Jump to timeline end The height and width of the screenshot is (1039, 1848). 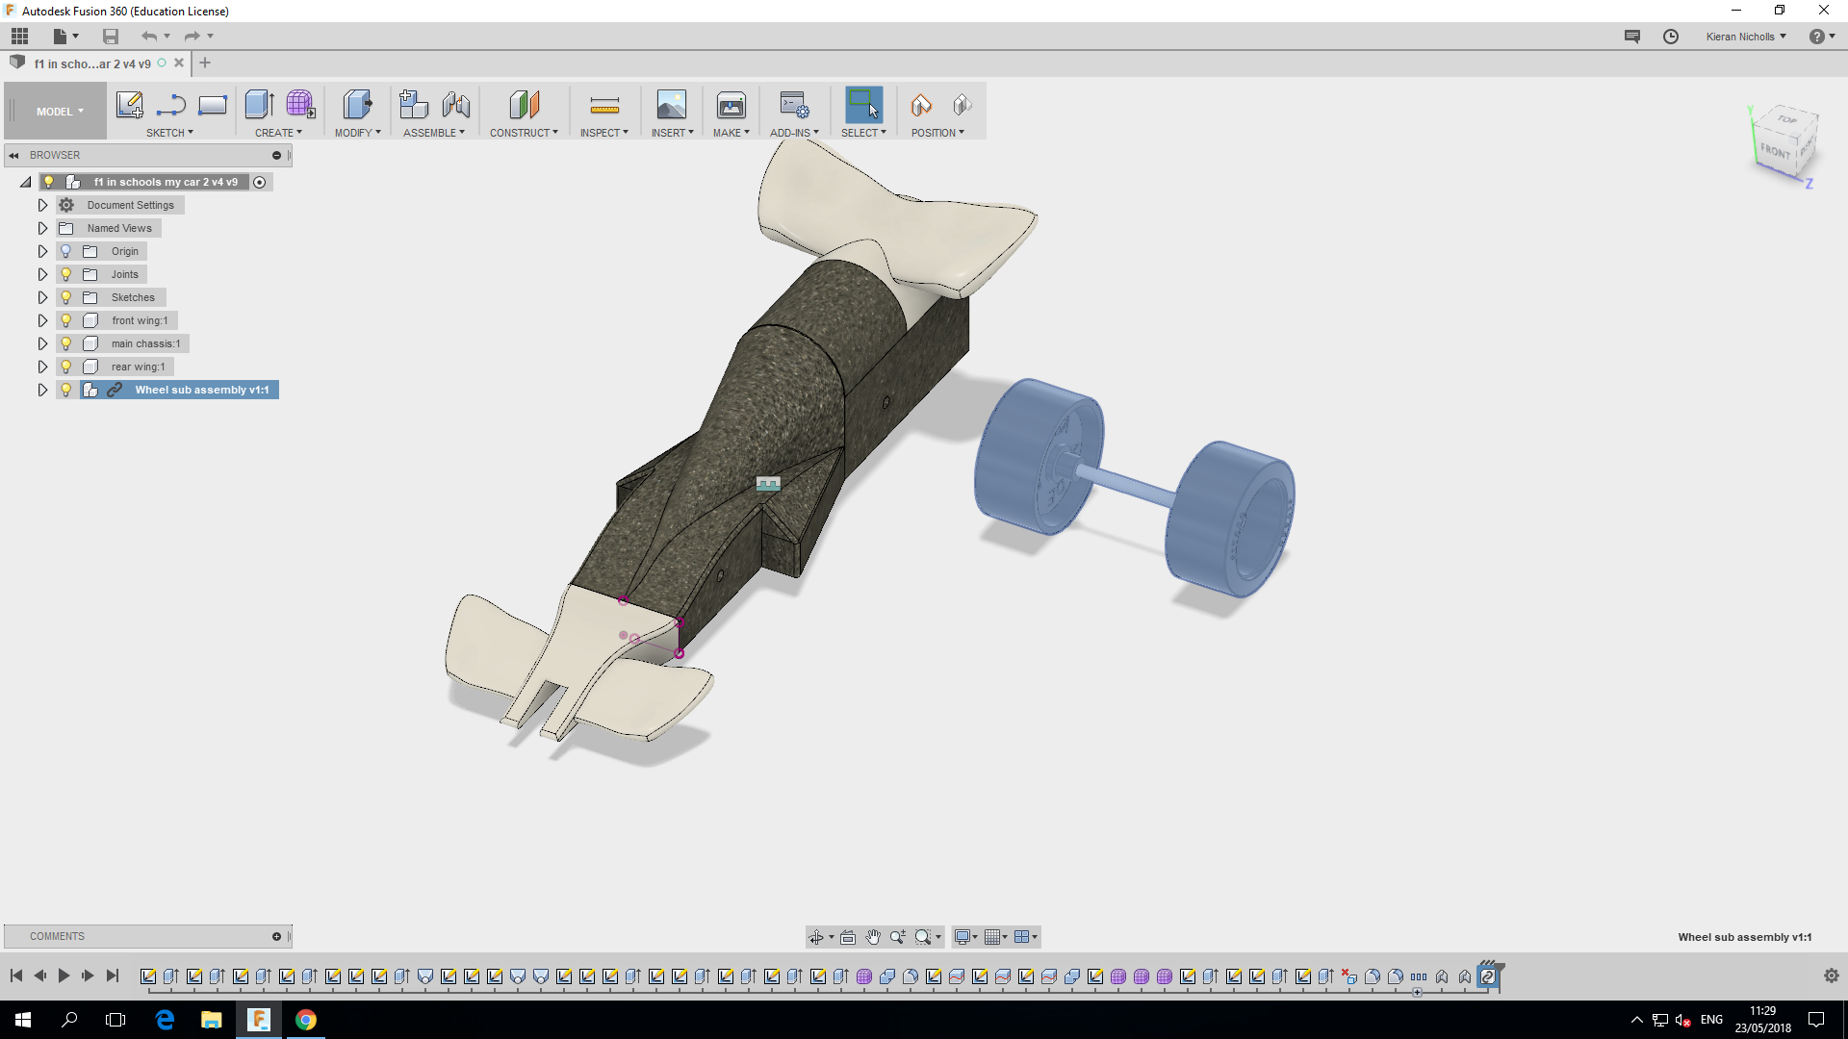[113, 976]
